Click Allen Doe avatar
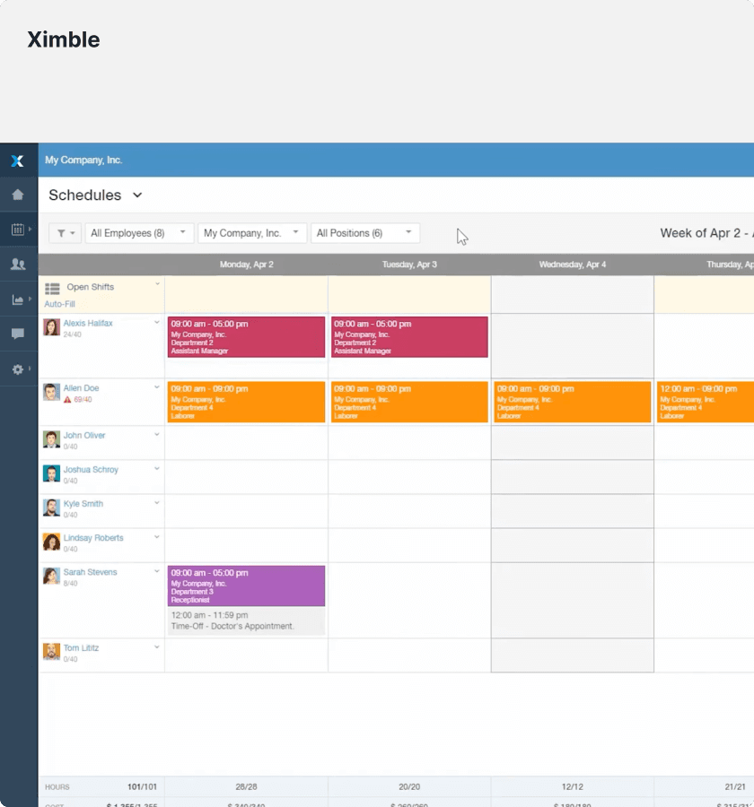Viewport: 754px width, 807px height. pos(51,392)
